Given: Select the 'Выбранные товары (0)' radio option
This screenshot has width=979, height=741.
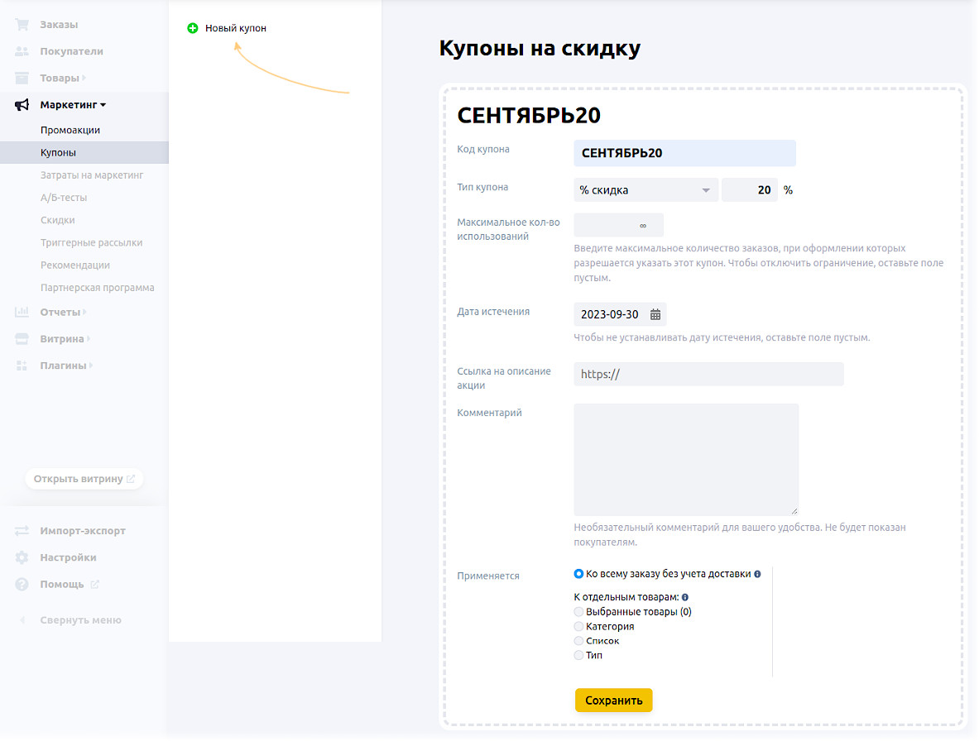Looking at the screenshot, I should coord(579,612).
